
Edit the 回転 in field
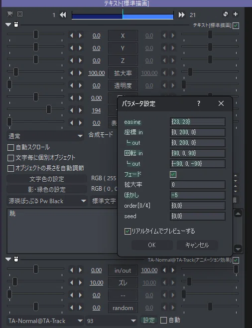click(x=198, y=153)
